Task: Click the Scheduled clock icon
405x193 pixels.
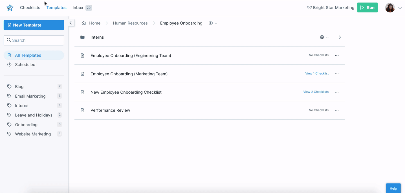Action: pyautogui.click(x=9, y=65)
